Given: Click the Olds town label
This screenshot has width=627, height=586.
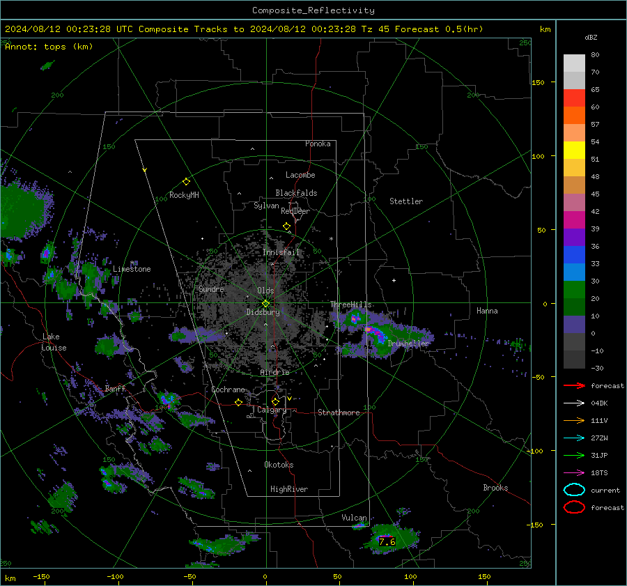Looking at the screenshot, I should click(265, 291).
